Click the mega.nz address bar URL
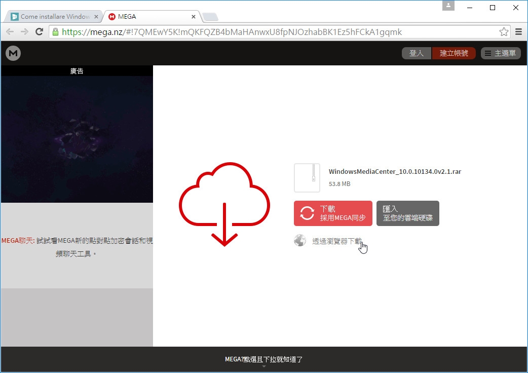Viewport: 528px width, 373px height. pyautogui.click(x=232, y=32)
